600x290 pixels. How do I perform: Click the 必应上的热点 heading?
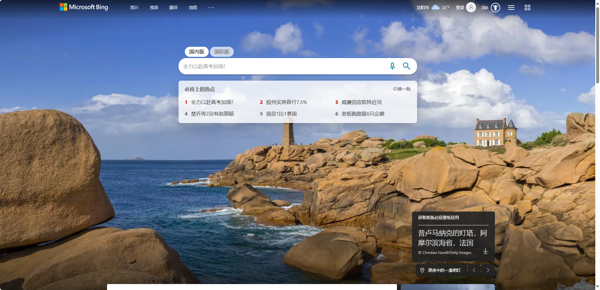pos(200,89)
